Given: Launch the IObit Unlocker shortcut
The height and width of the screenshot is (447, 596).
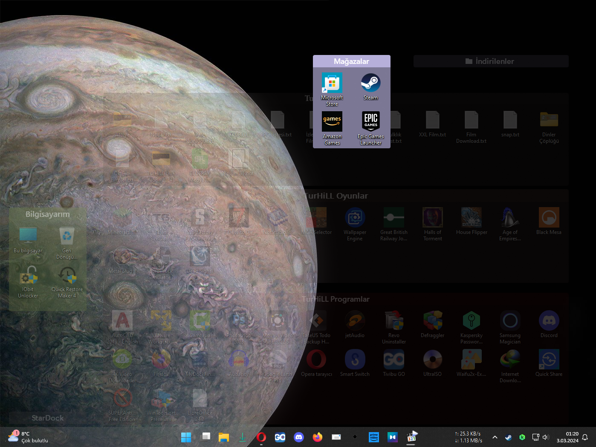Looking at the screenshot, I should [28, 281].
